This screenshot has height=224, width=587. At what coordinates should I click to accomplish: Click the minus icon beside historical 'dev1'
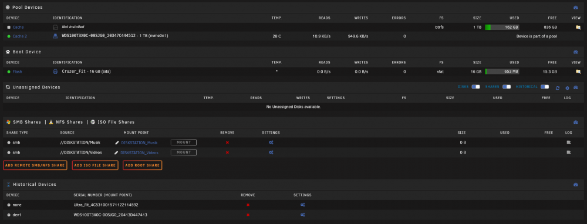(9, 215)
